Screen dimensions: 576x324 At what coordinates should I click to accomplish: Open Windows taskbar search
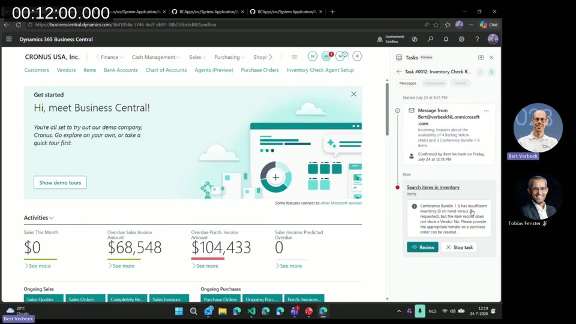(194, 311)
